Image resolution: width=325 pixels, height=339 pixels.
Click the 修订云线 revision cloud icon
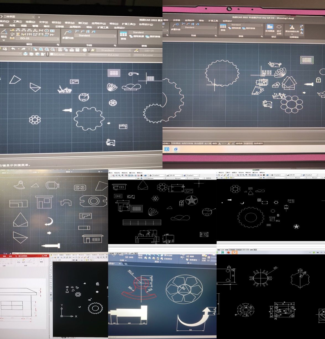pos(279,27)
